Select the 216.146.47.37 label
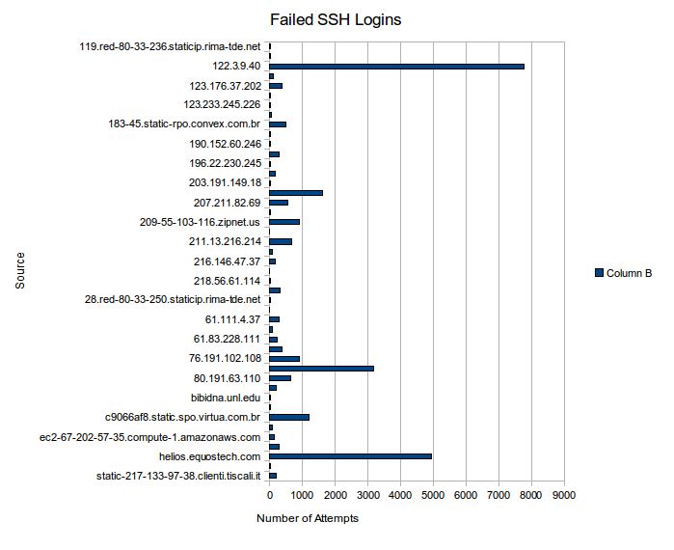 pos(227,261)
